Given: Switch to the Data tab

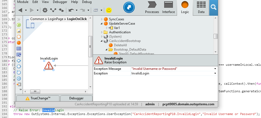Looking at the screenshot, I should click(201, 7).
